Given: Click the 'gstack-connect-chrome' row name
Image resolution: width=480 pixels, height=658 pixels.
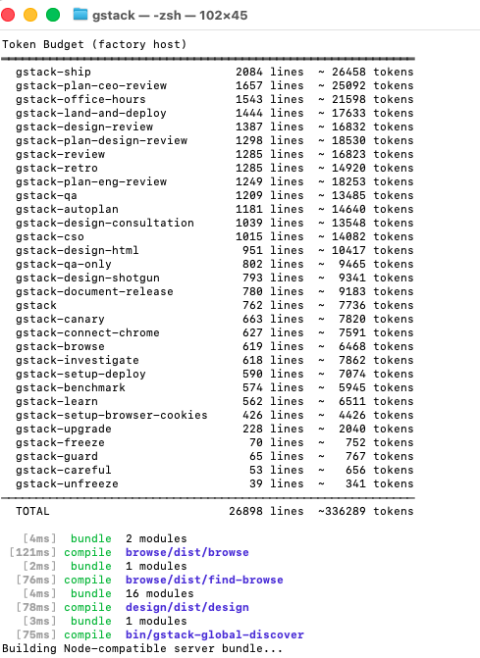Looking at the screenshot, I should 87,332.
